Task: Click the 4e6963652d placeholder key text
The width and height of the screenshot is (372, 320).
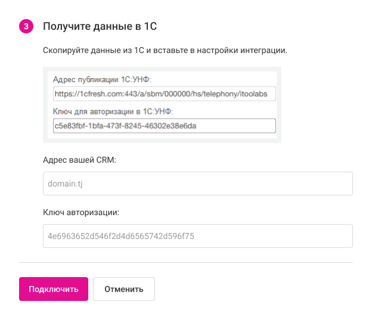Action: tap(120, 235)
